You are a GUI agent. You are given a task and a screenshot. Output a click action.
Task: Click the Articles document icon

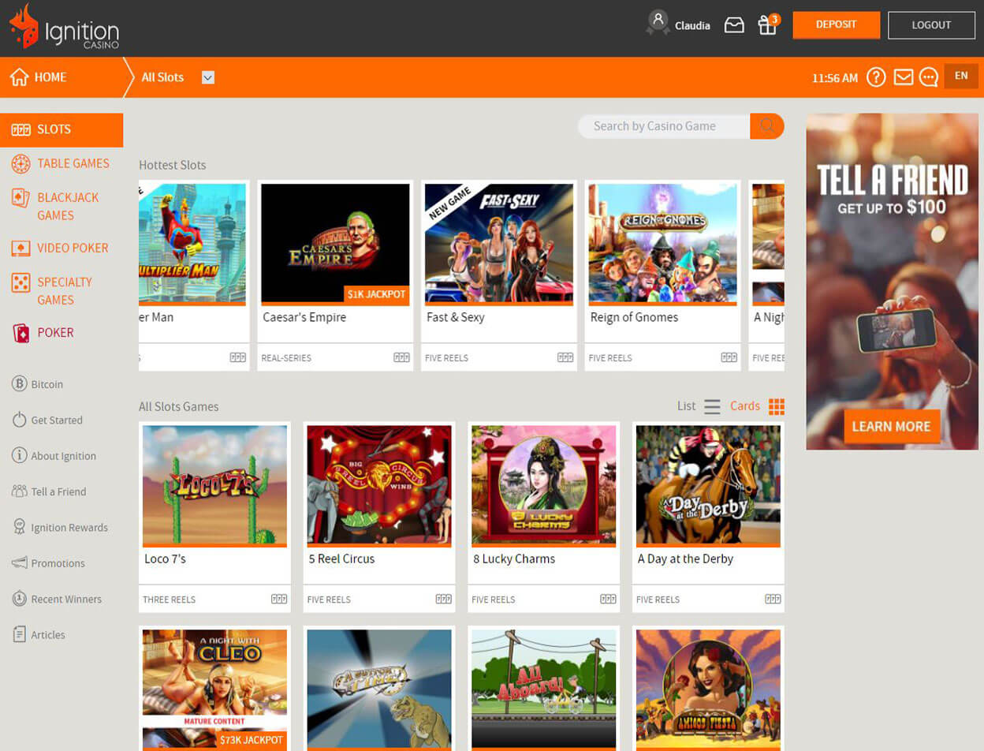pos(20,634)
